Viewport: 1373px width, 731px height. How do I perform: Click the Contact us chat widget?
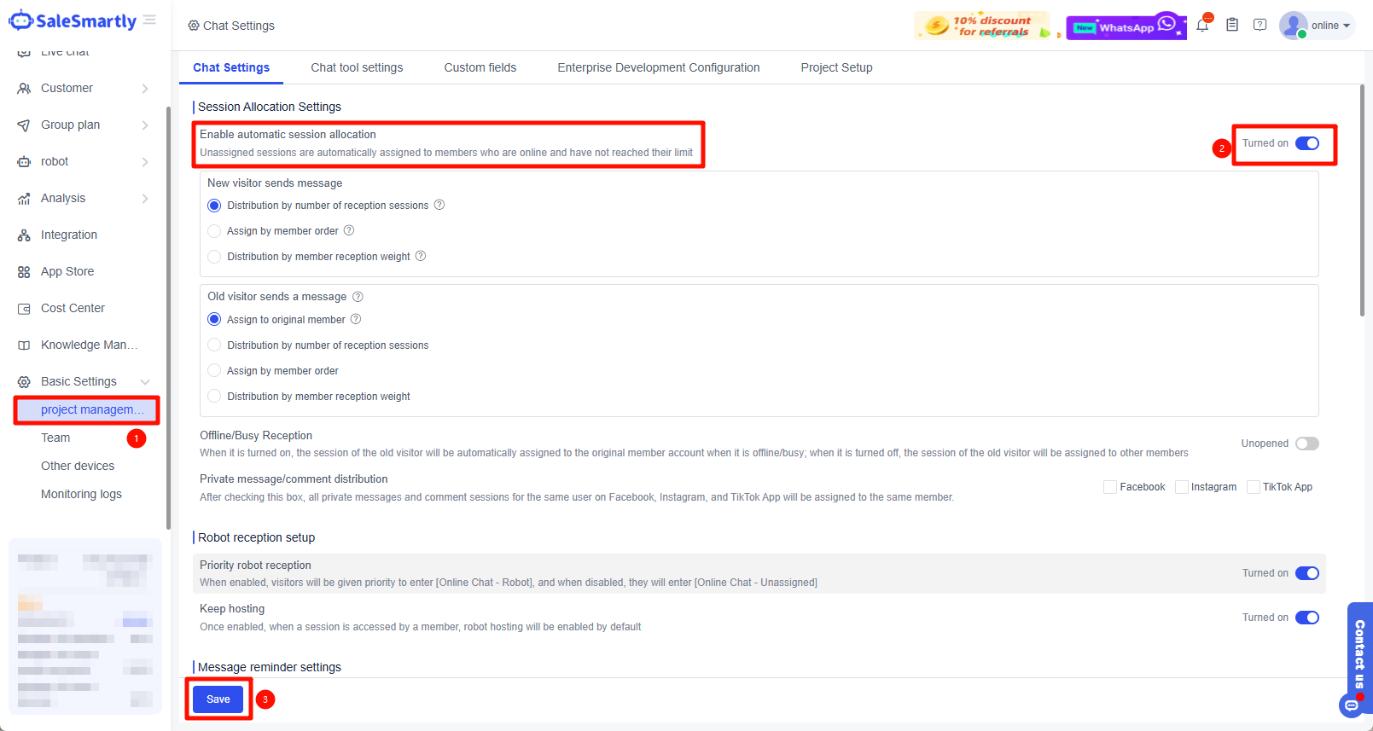1358,657
